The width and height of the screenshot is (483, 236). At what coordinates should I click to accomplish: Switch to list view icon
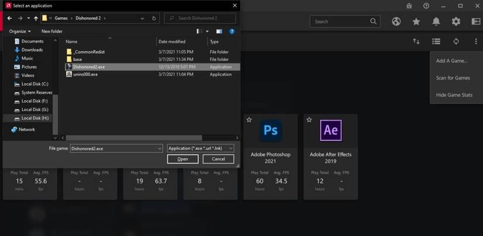pos(436,41)
